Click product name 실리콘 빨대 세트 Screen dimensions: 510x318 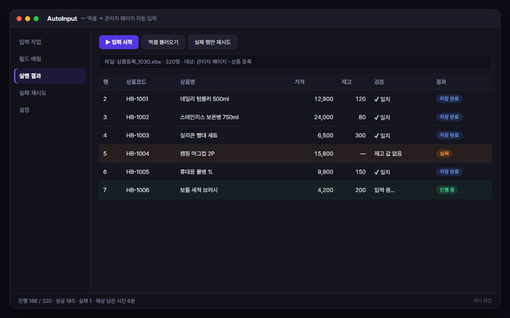coord(199,135)
